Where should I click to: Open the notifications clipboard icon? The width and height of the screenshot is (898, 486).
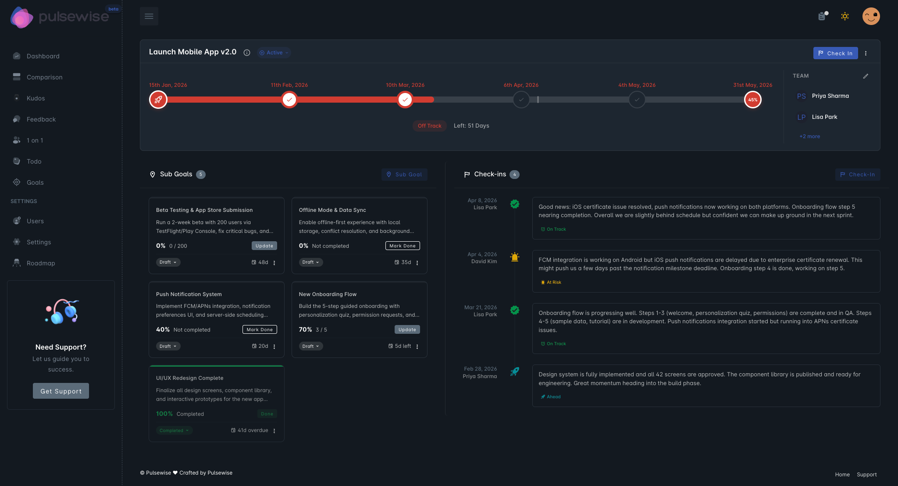822,16
